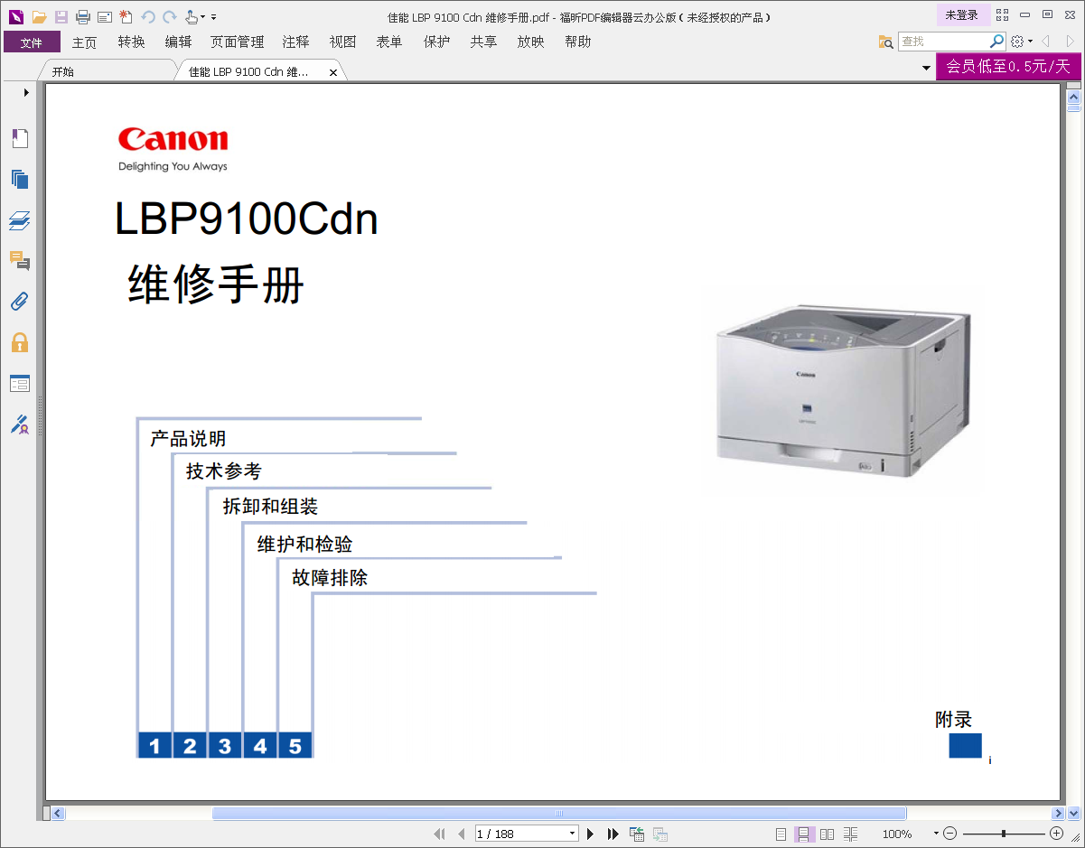
Task: Click the previous search result arrow
Action: click(x=1045, y=42)
